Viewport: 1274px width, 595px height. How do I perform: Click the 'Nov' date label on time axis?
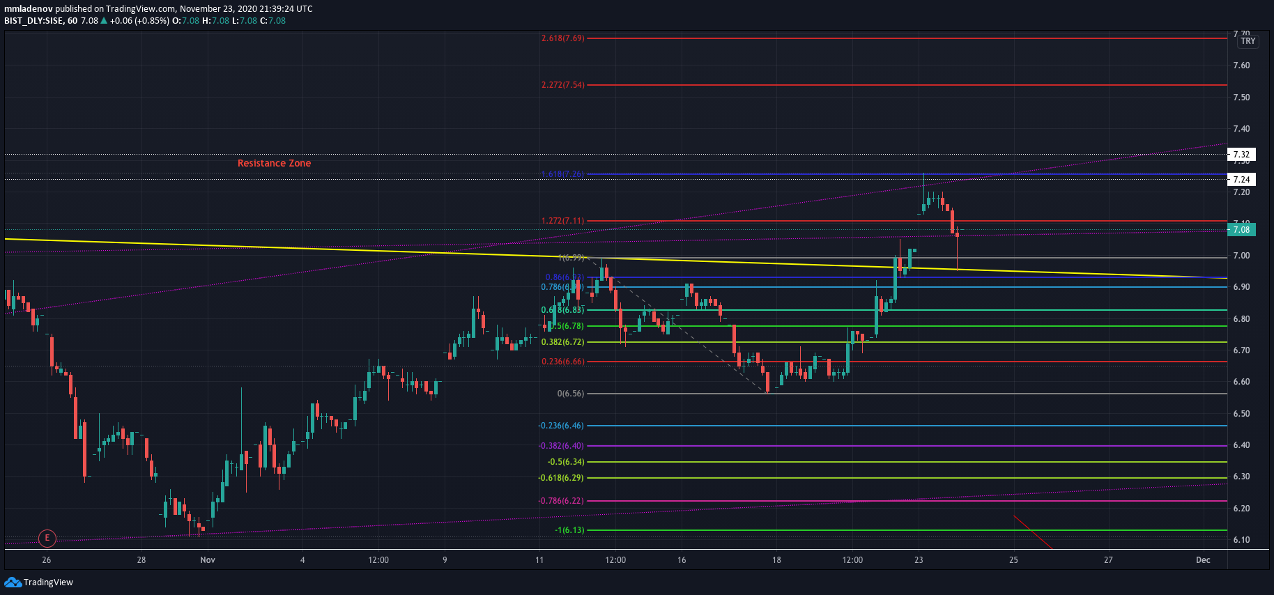[x=208, y=560]
